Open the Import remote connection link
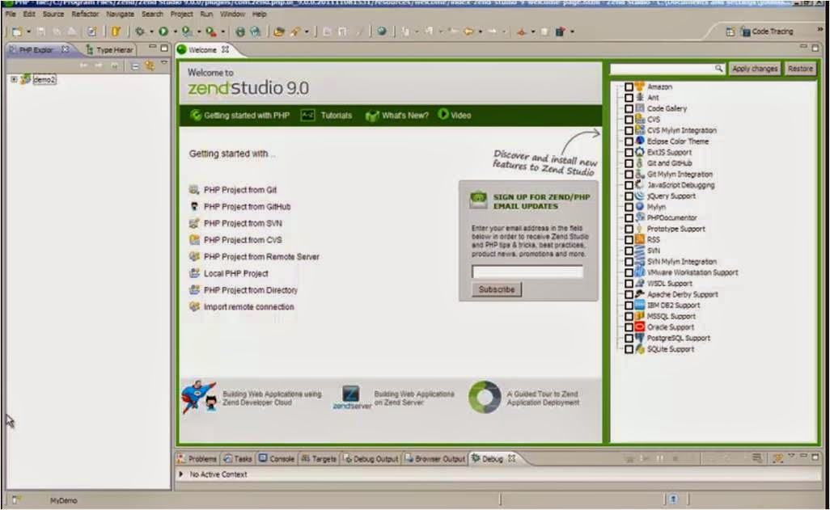Image resolution: width=830 pixels, height=510 pixels. (249, 307)
